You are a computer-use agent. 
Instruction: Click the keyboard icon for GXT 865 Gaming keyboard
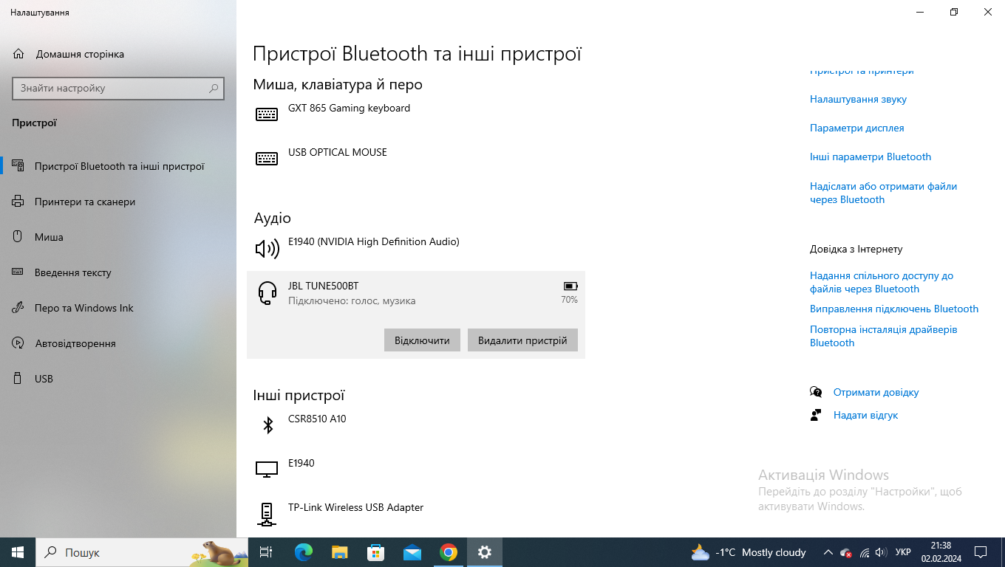[x=267, y=114]
